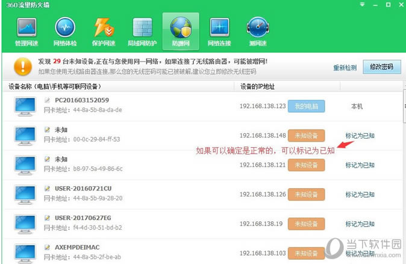Mark 192.168.138.148 as known via 标记为已知

(x=360, y=136)
